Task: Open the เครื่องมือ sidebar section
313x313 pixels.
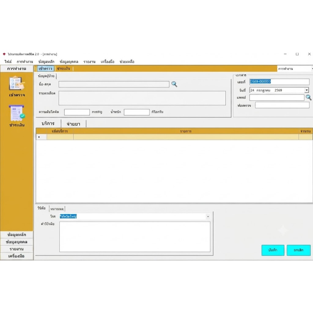Action: 17,256
